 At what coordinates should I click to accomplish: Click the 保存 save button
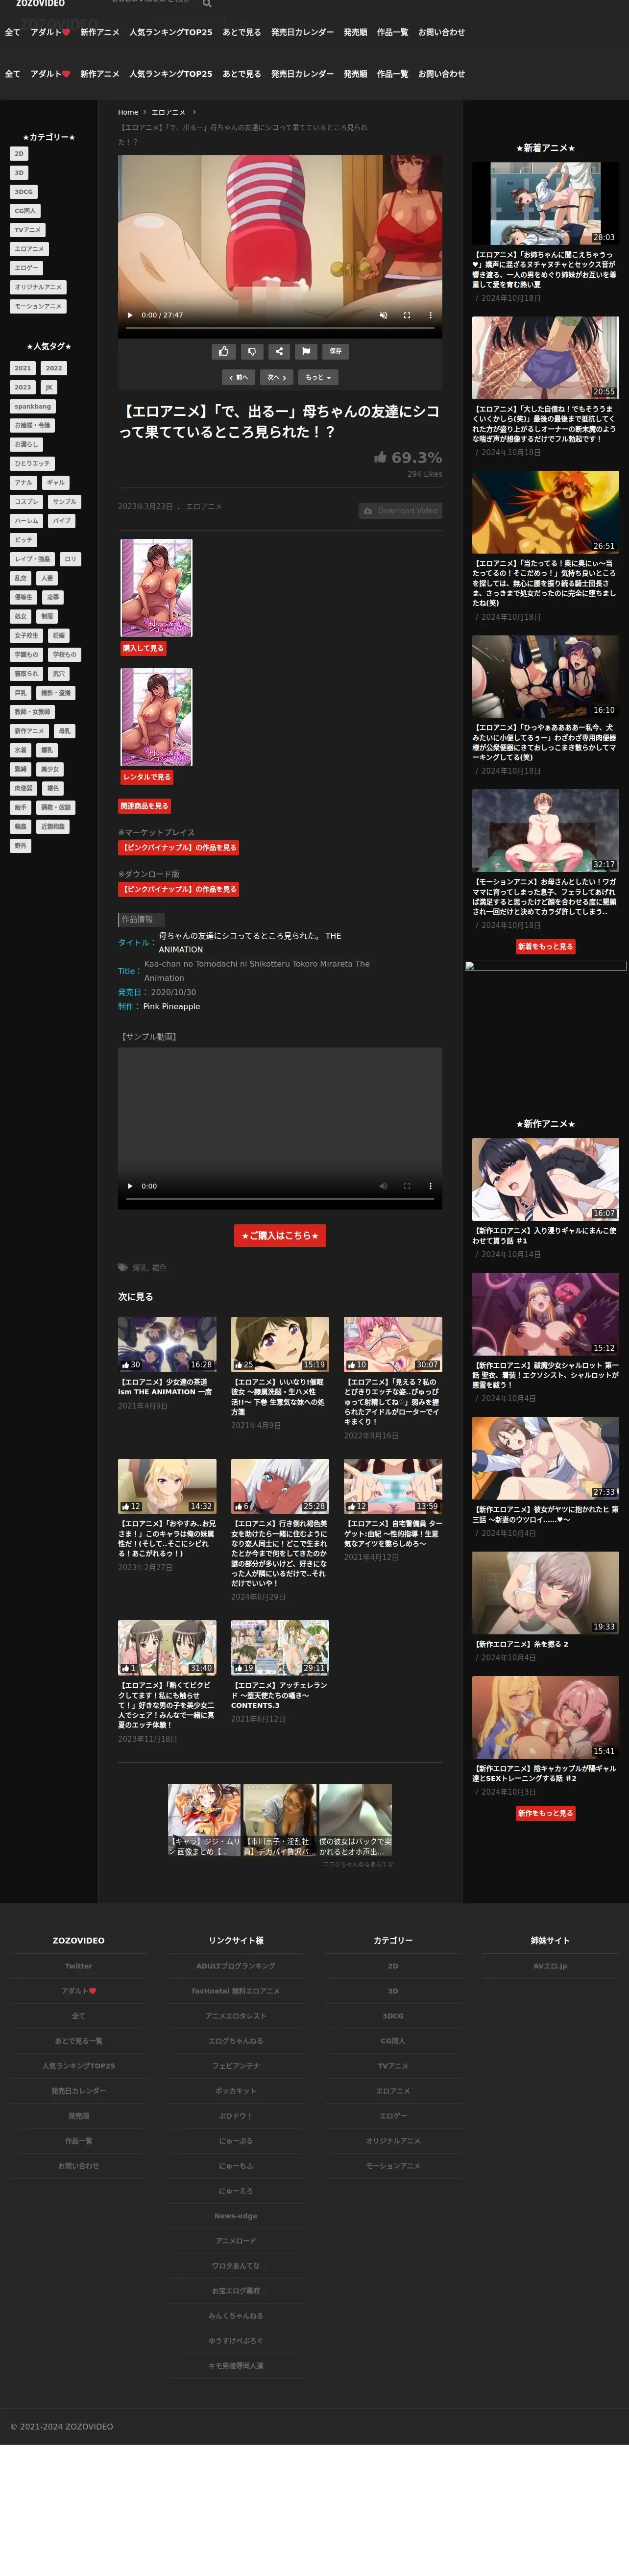(x=336, y=351)
